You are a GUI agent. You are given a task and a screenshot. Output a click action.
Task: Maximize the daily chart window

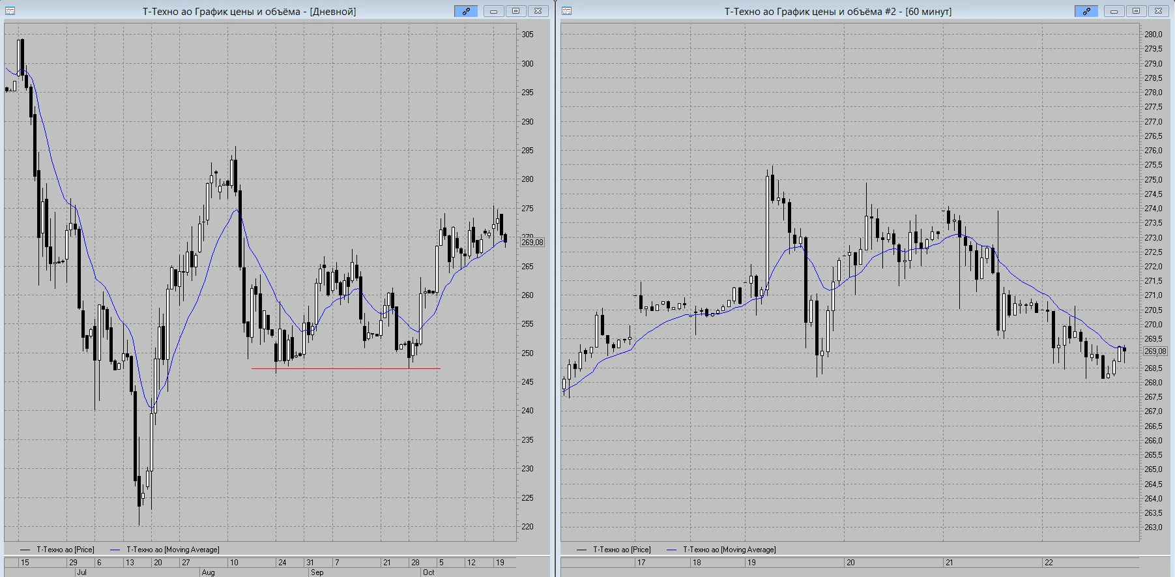(515, 11)
